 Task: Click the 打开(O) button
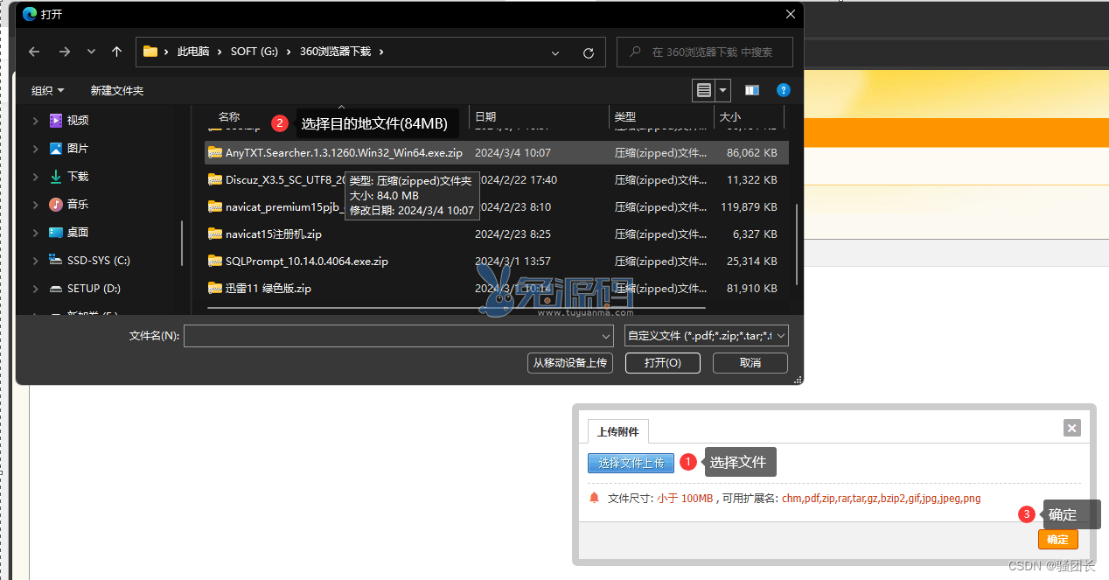663,363
